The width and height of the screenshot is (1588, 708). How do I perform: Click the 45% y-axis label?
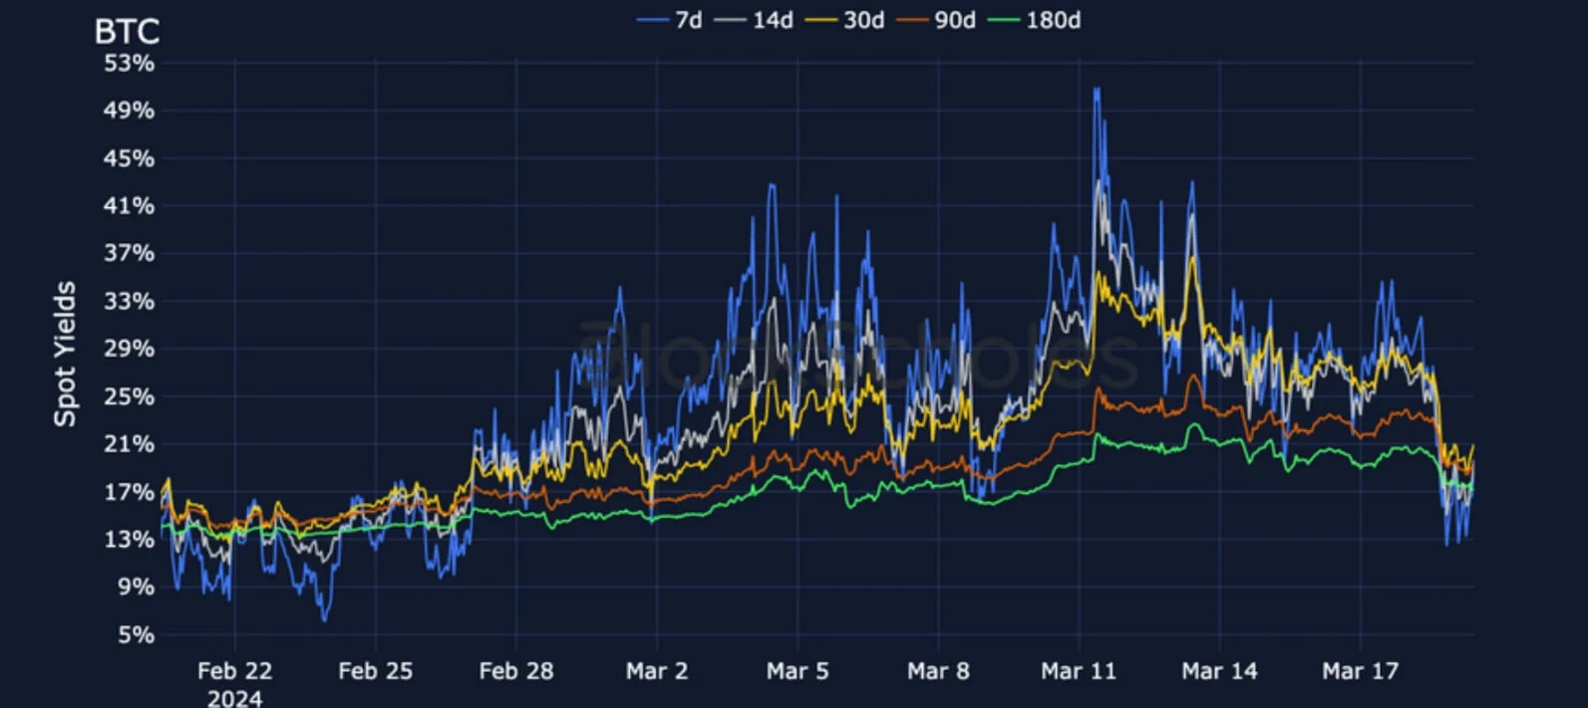coord(130,158)
